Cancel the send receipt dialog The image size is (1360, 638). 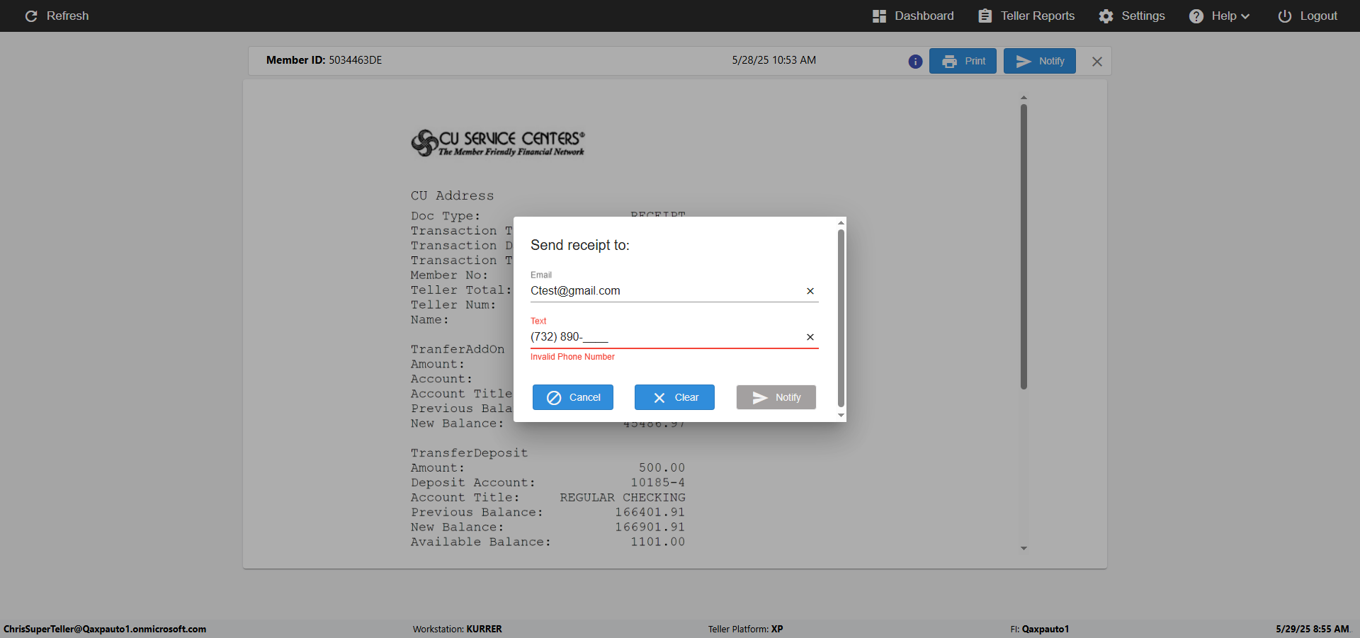pyautogui.click(x=573, y=397)
